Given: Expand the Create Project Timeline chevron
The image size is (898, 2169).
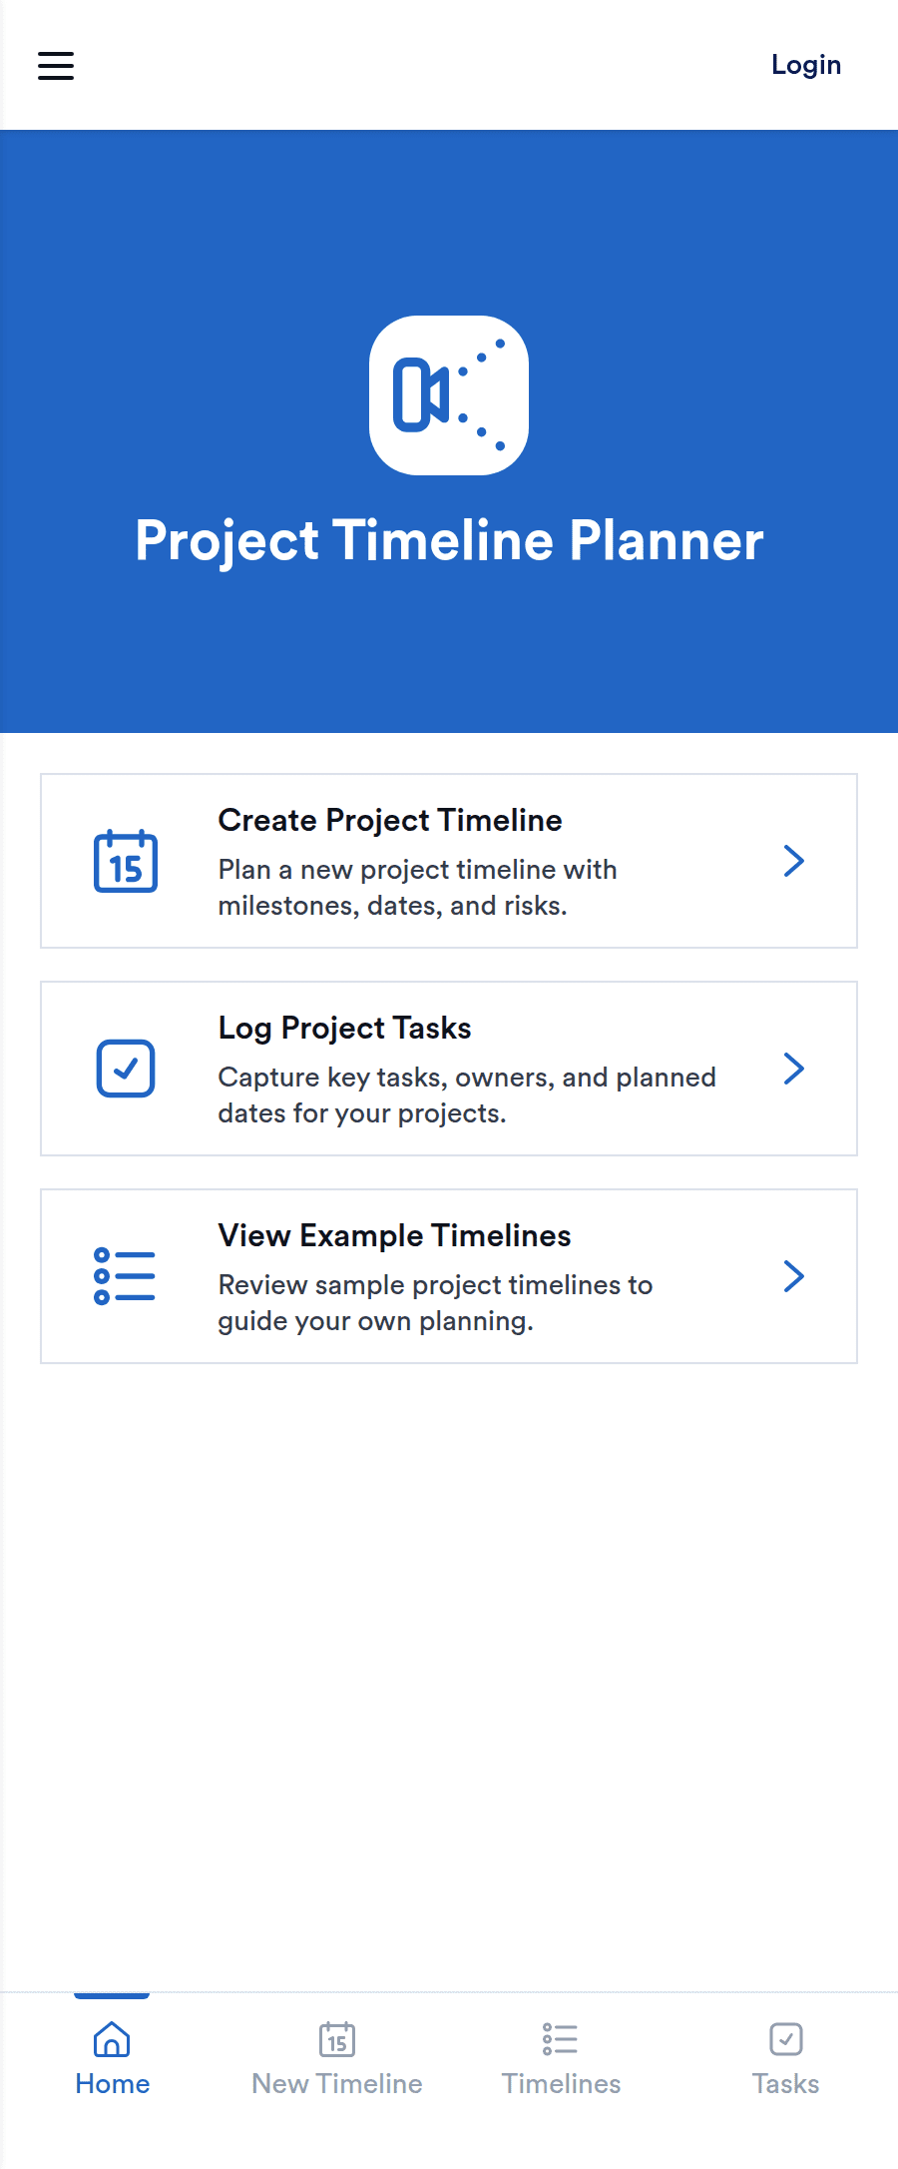Looking at the screenshot, I should click(793, 861).
